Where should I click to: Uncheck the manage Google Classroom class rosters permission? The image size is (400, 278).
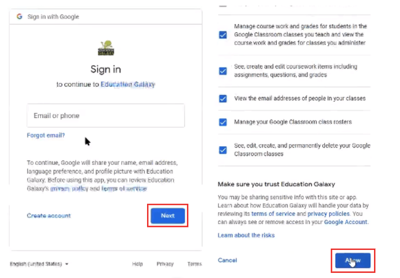(223, 122)
